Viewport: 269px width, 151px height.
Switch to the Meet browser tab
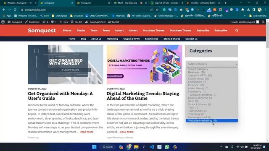(129, 3)
